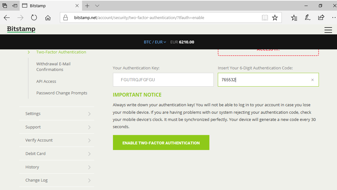Expand the Debit Card section
The height and width of the screenshot is (190, 337).
tap(57, 154)
